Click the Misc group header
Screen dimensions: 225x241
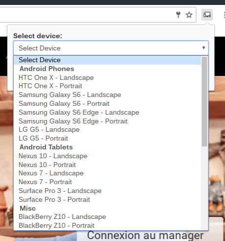pos(27,208)
